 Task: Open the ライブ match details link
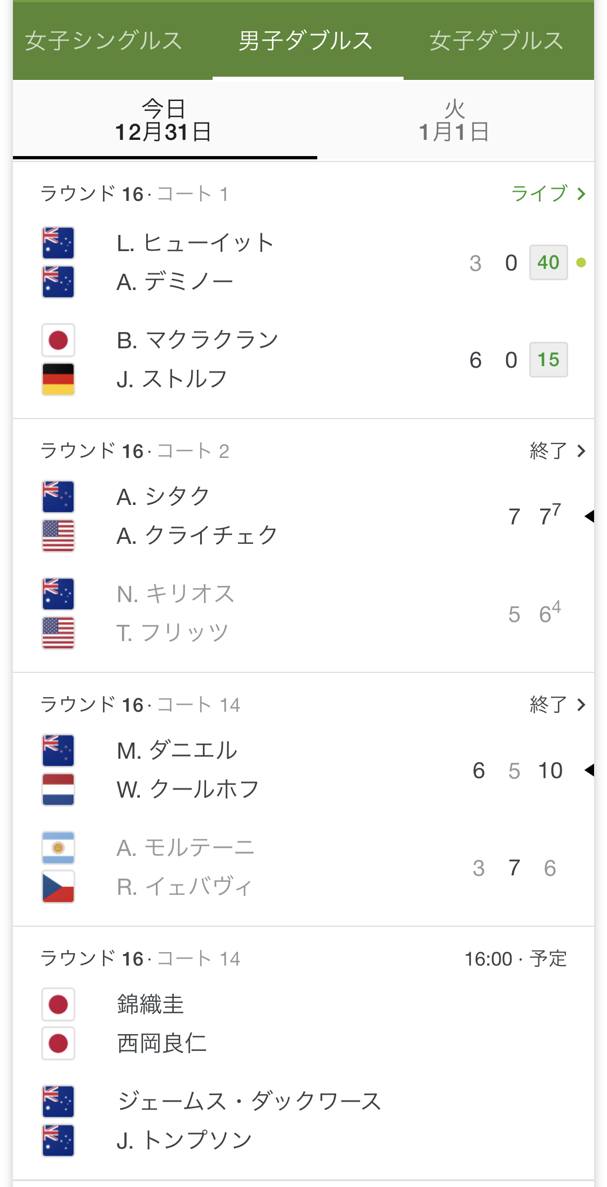(x=548, y=194)
